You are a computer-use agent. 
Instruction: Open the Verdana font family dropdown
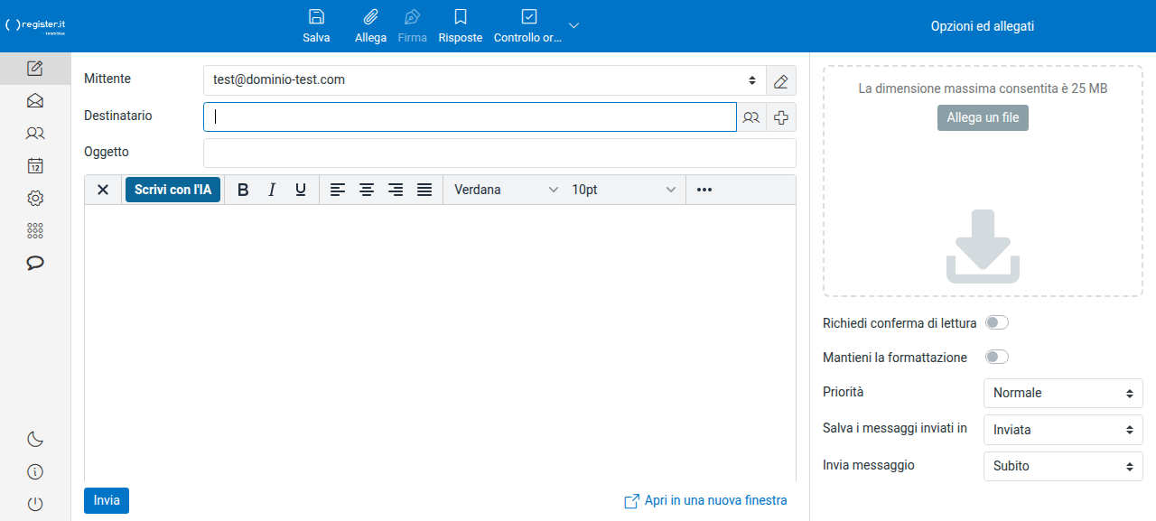[506, 190]
